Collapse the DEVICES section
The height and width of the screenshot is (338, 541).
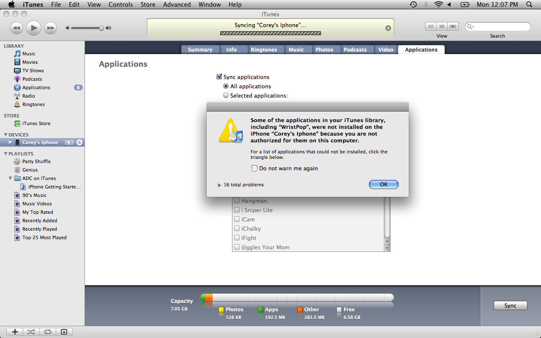tap(5, 135)
